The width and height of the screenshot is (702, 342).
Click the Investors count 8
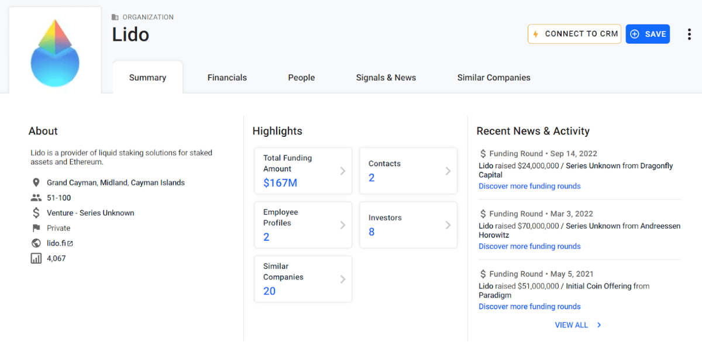371,232
